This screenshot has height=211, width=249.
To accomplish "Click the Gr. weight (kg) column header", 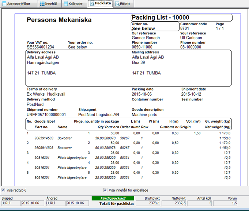I will 218,122.
